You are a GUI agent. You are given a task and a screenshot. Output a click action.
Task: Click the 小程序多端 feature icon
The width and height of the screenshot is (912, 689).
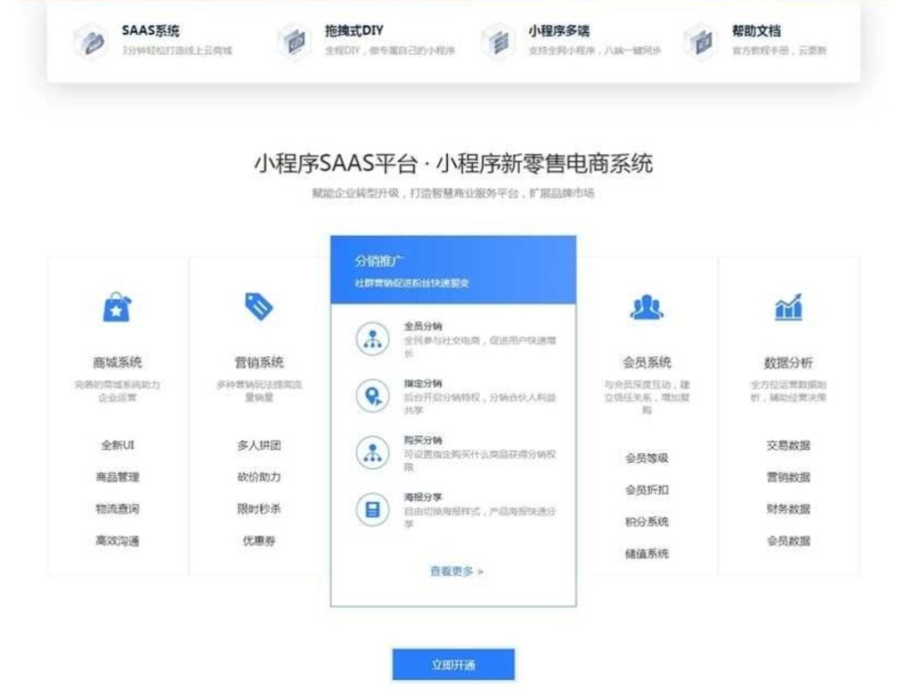point(499,41)
